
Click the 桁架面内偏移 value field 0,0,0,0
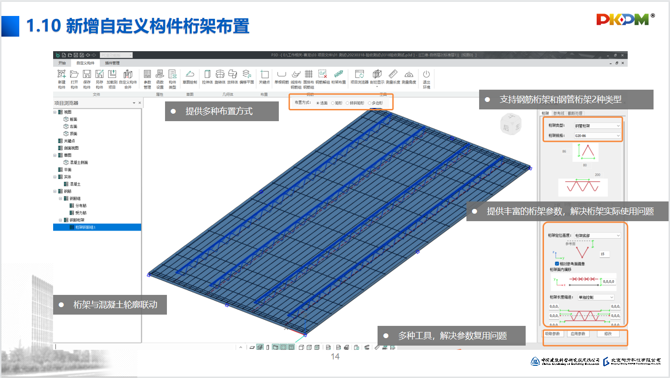pyautogui.click(x=608, y=282)
